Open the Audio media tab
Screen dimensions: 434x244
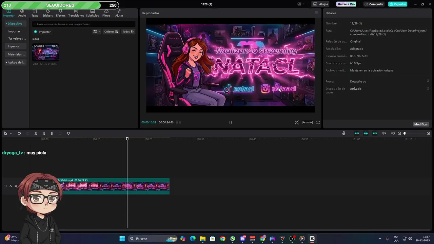[x=22, y=13]
